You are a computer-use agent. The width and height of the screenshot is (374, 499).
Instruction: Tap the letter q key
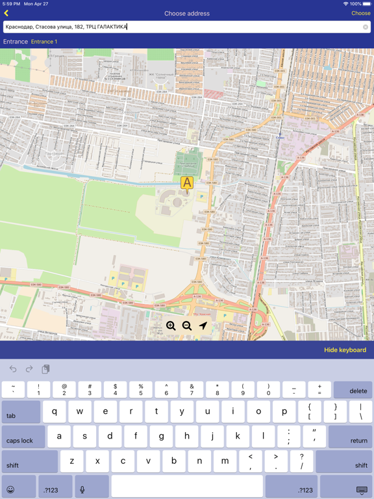[55, 412]
